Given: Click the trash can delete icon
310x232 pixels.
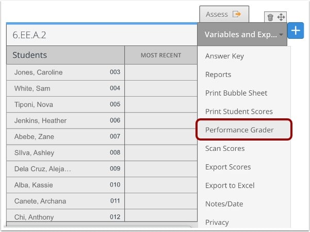Looking at the screenshot, I should pos(270,18).
